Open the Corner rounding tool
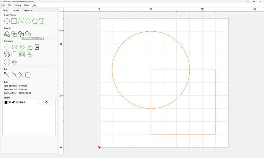Viewport: 264px width, 158px height. [x=15, y=55]
